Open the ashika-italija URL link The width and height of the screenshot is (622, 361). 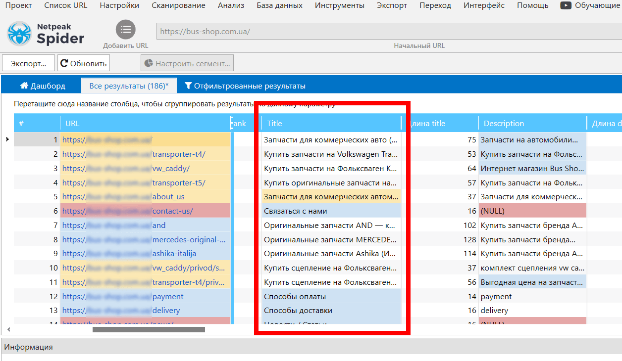tap(129, 253)
